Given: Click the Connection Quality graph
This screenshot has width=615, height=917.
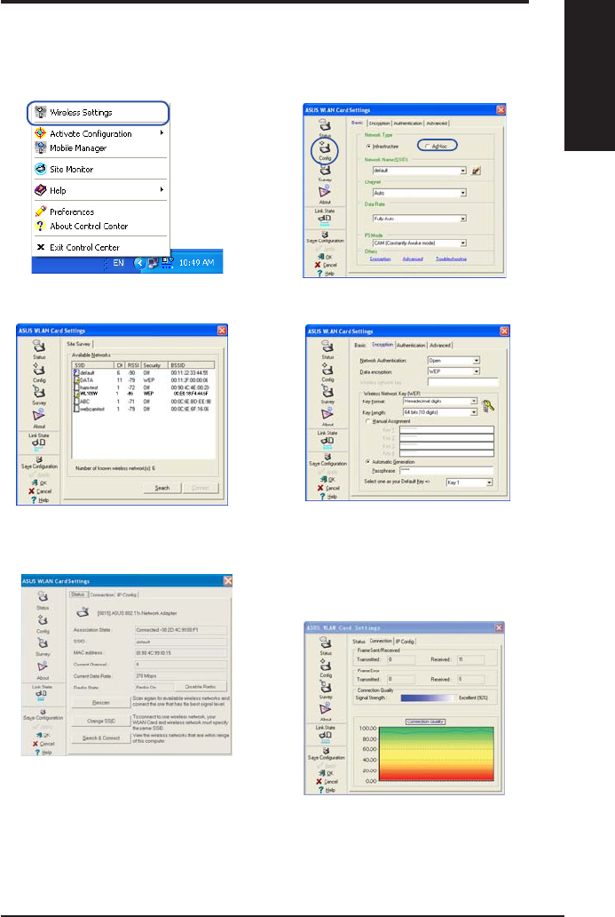Looking at the screenshot, I should [x=437, y=754].
